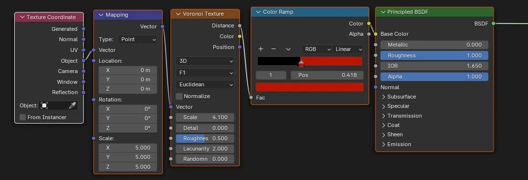Click the Object output socket
The image size is (528, 180).
point(84,61)
